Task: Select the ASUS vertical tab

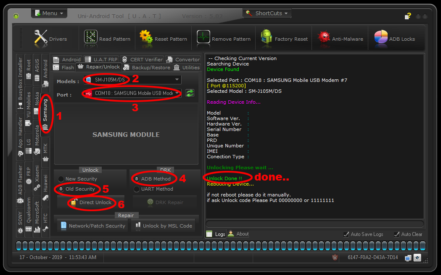Action: (37, 70)
